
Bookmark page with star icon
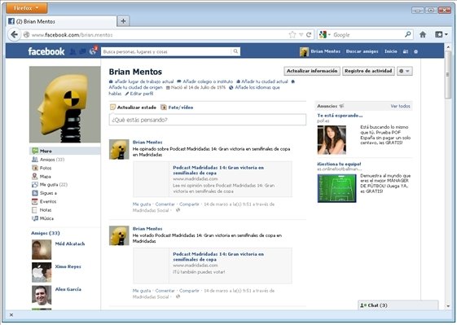pyautogui.click(x=292, y=35)
